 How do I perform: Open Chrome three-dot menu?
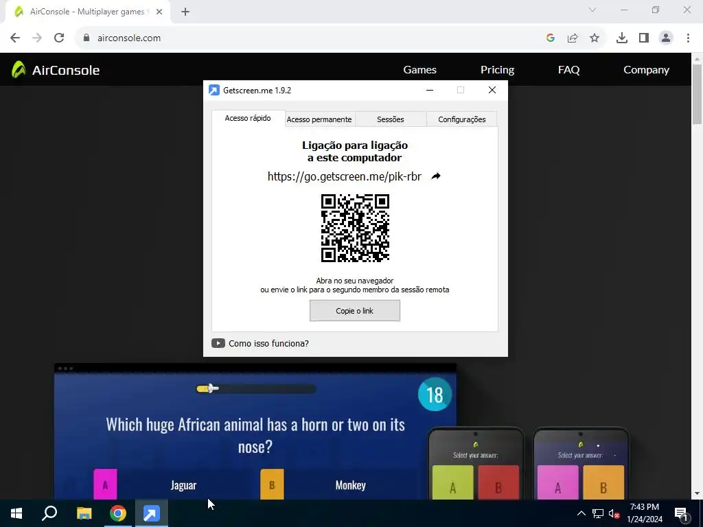(688, 38)
